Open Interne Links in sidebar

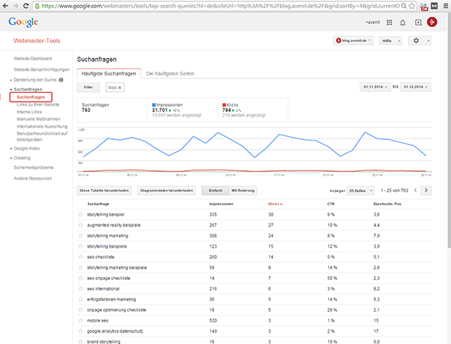point(29,112)
